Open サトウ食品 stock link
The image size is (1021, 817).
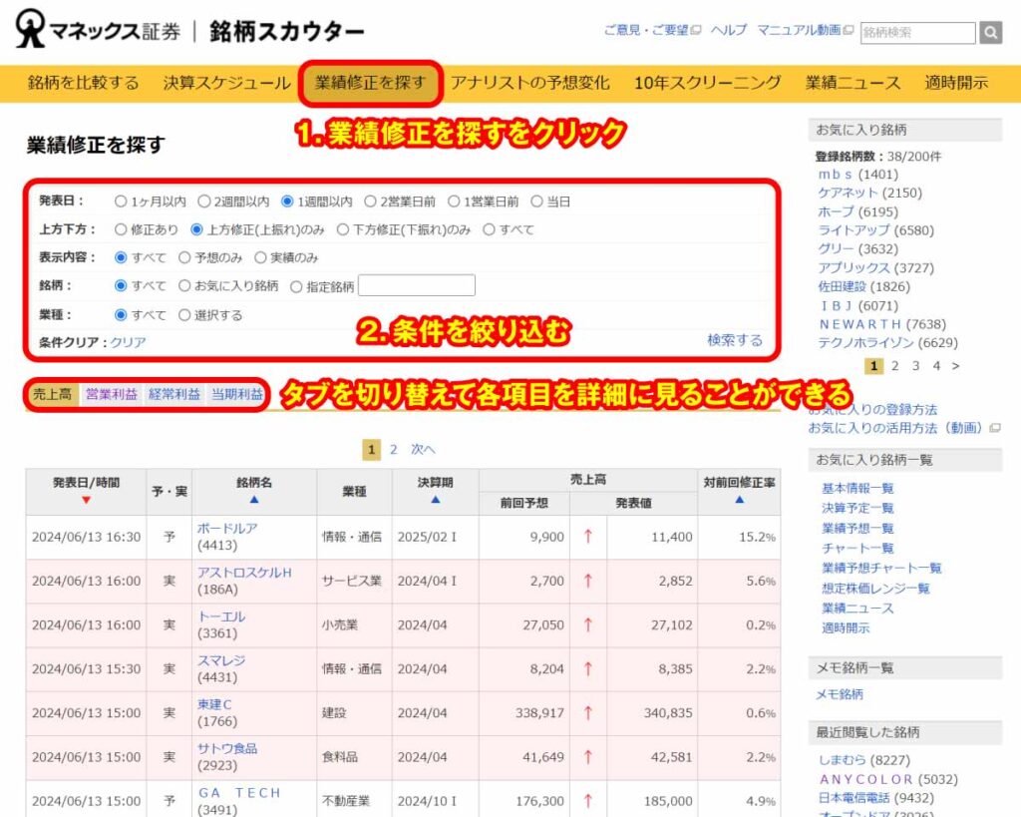[x=227, y=748]
